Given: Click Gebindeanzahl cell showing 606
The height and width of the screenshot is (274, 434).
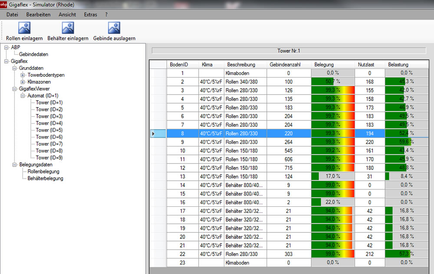Looking at the screenshot, I should pos(289,159).
